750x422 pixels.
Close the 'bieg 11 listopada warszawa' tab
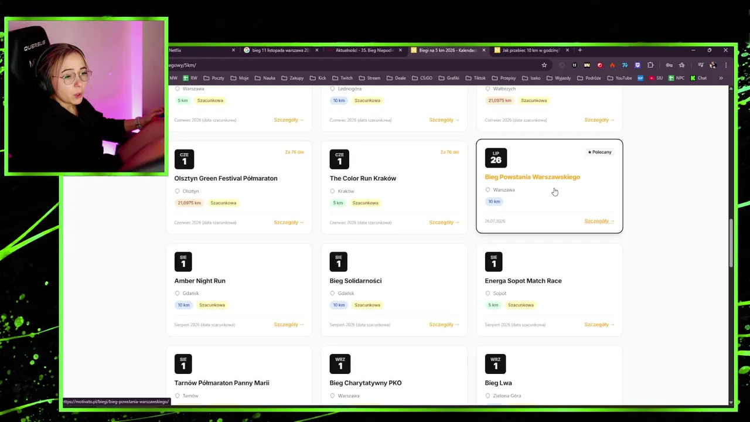tap(317, 50)
